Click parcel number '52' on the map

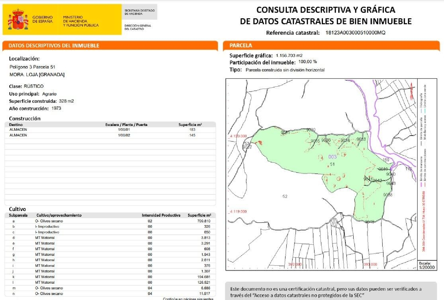click(x=285, y=196)
